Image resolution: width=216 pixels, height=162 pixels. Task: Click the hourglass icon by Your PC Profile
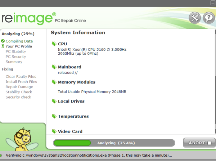[x=3, y=46]
